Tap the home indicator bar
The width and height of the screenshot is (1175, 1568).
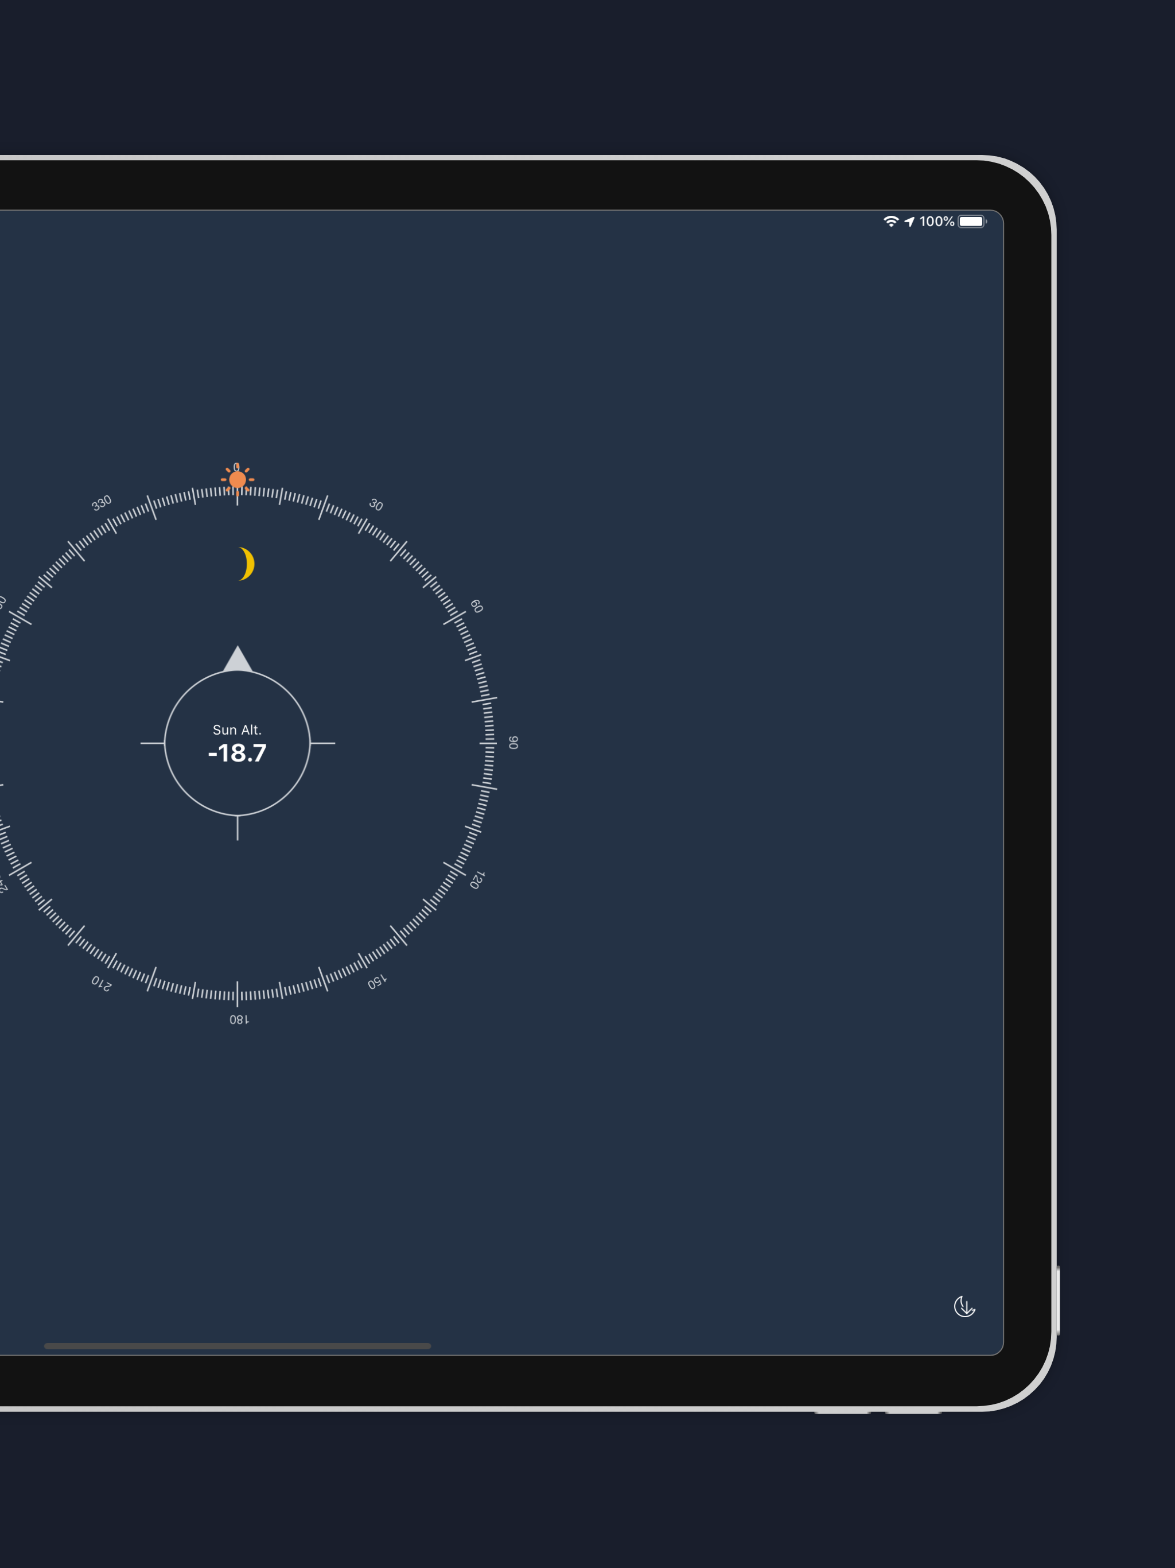(x=238, y=1346)
